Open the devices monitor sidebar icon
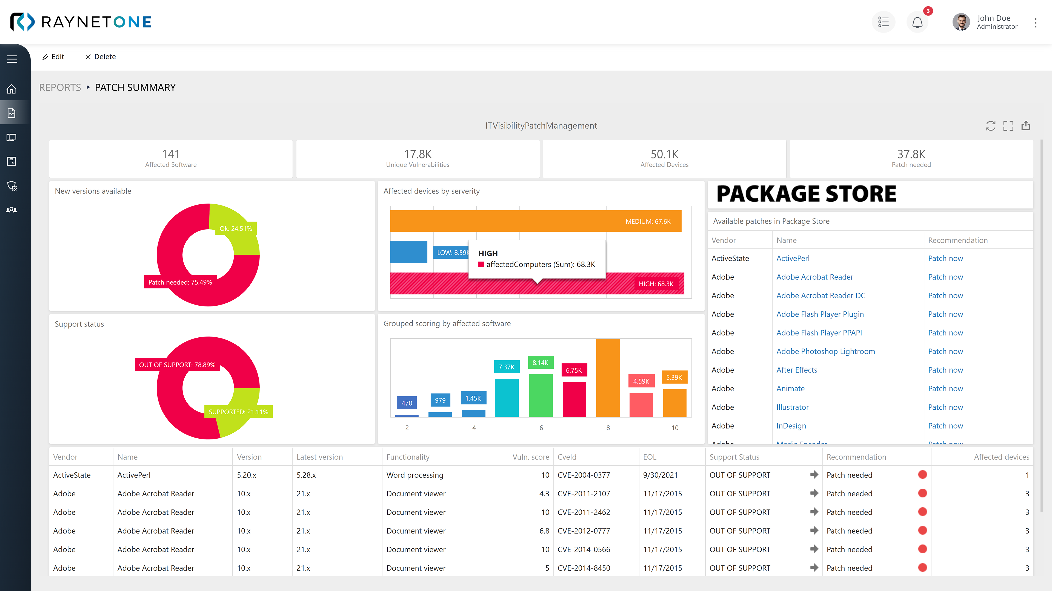Image resolution: width=1052 pixels, height=591 pixels. (x=12, y=137)
